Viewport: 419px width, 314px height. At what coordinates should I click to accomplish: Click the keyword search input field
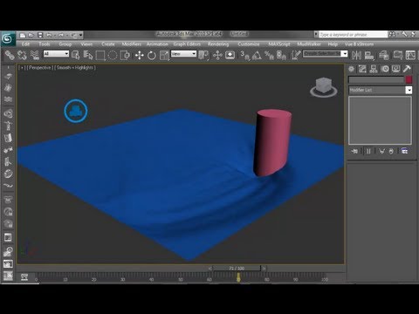(354, 35)
